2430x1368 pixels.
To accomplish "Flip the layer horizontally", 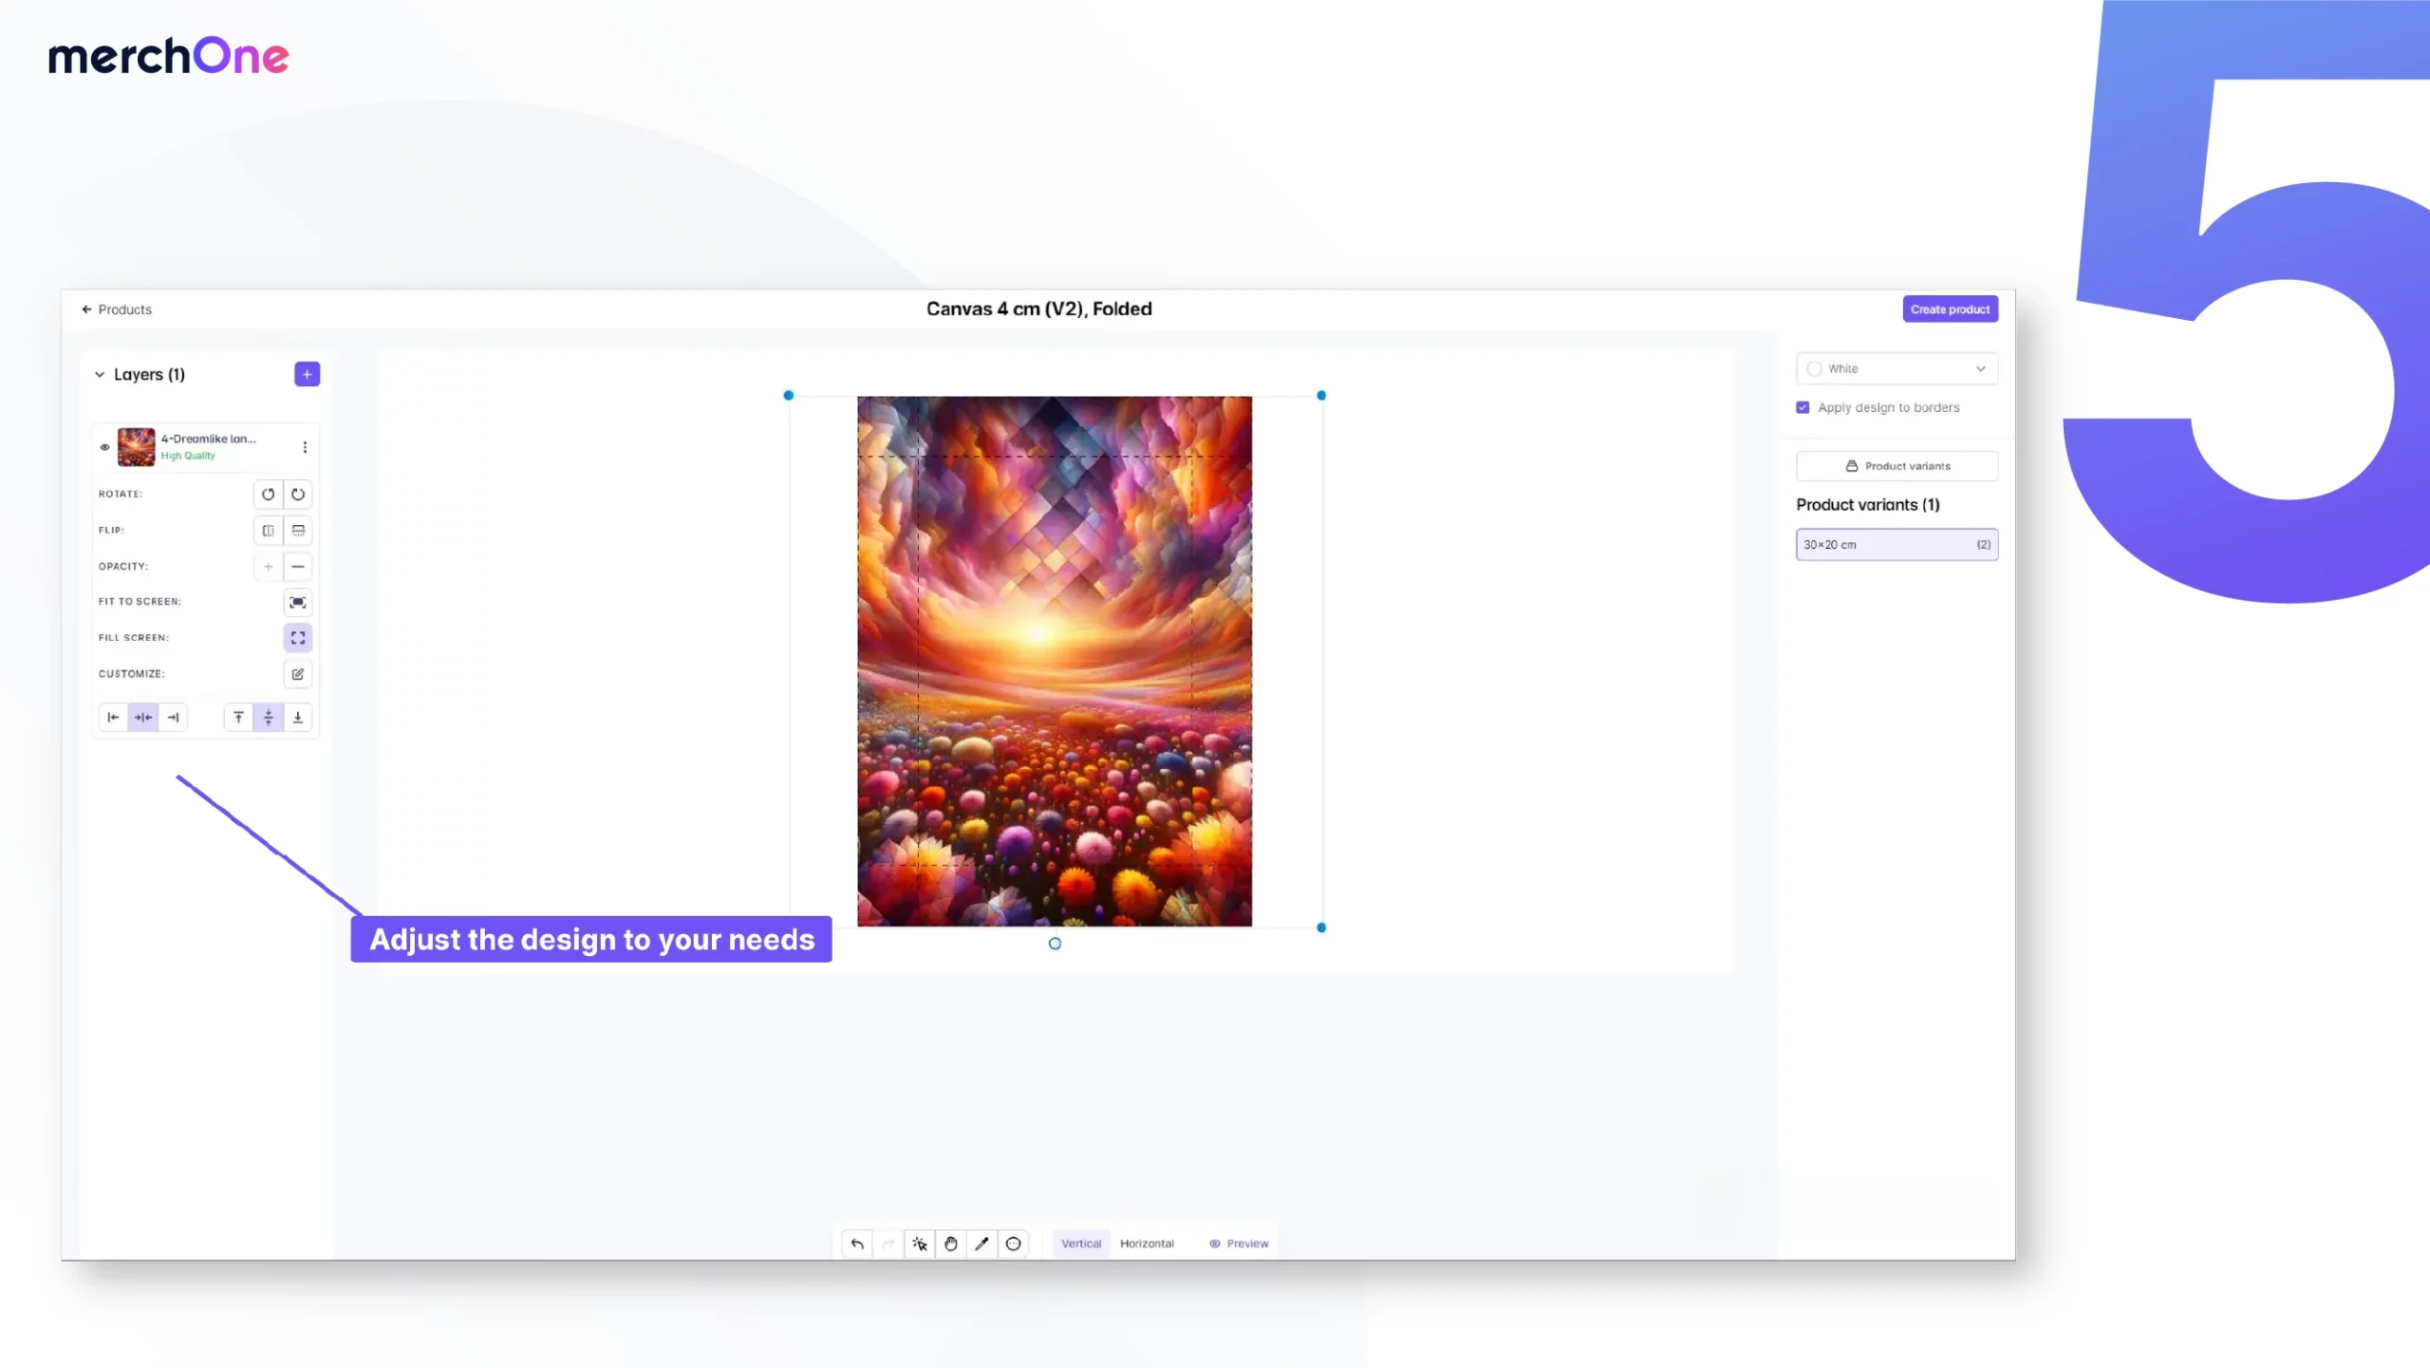I will 269,531.
